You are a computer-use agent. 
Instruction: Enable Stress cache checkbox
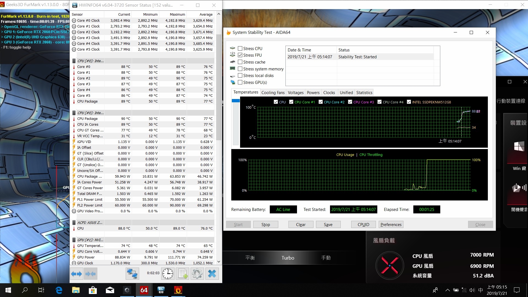coord(240,62)
